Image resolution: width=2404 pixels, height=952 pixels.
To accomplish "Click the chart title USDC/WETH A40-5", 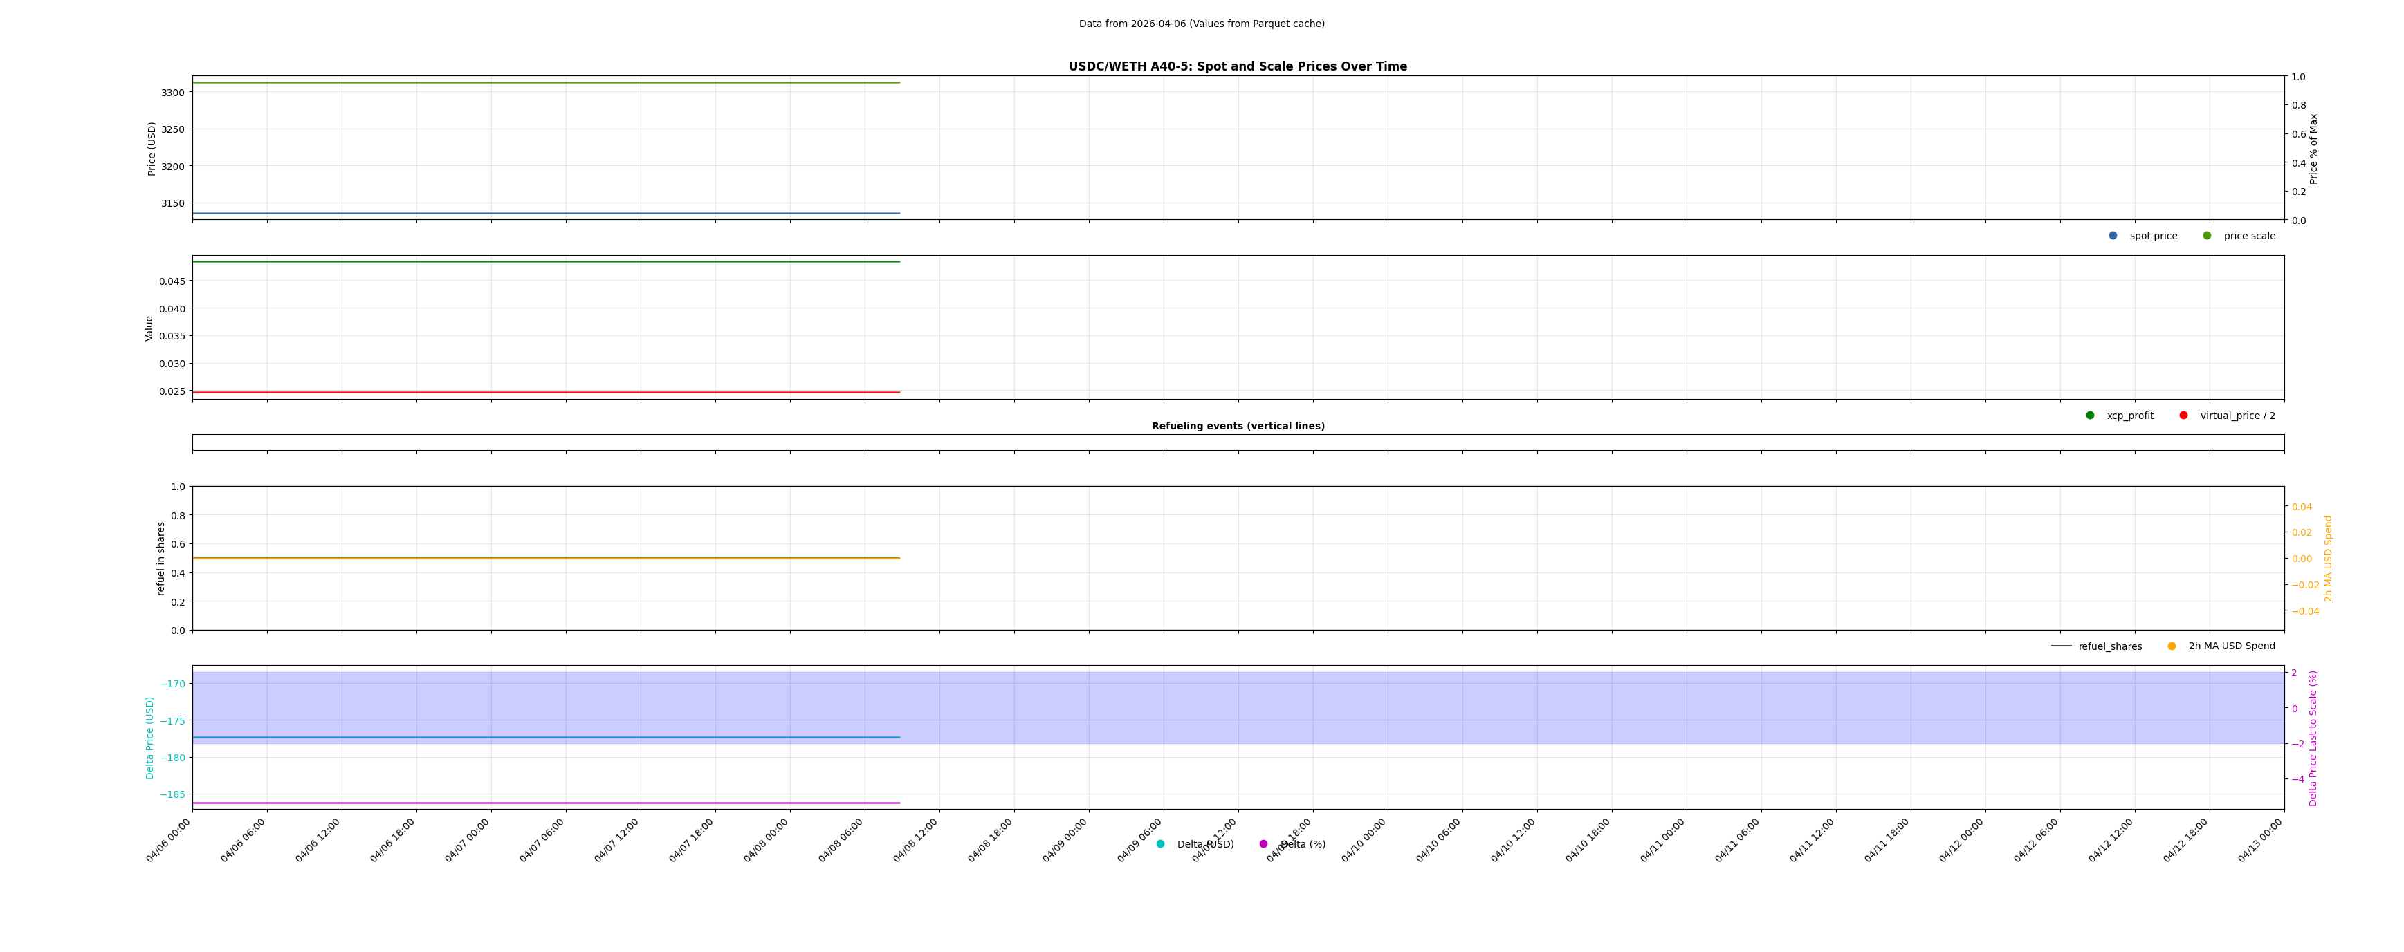I will click(1238, 67).
